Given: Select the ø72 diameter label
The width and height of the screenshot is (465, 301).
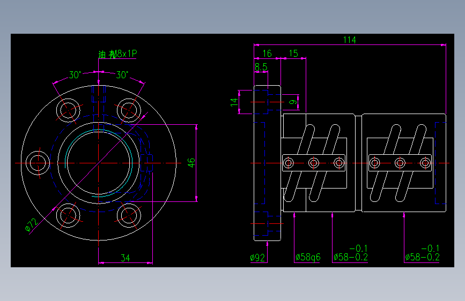Looking at the screenshot, I should [x=31, y=225].
